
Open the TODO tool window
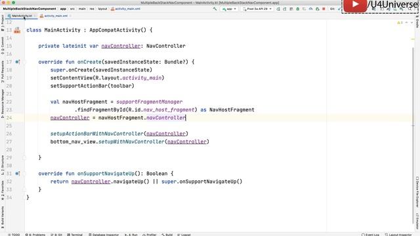pos(14,235)
